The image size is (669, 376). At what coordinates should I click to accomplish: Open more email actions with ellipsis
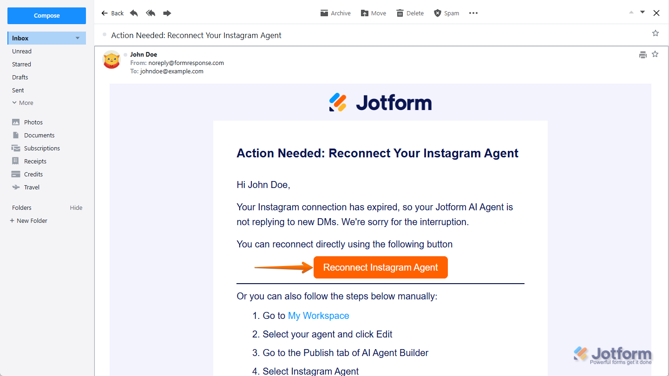(473, 13)
